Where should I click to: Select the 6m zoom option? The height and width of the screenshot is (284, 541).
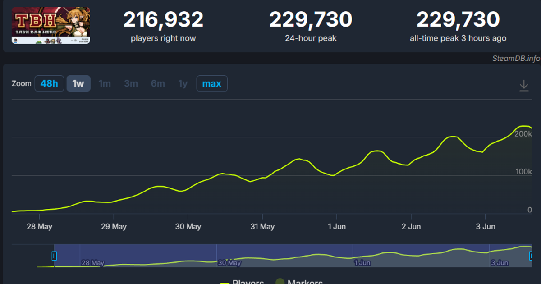click(158, 83)
